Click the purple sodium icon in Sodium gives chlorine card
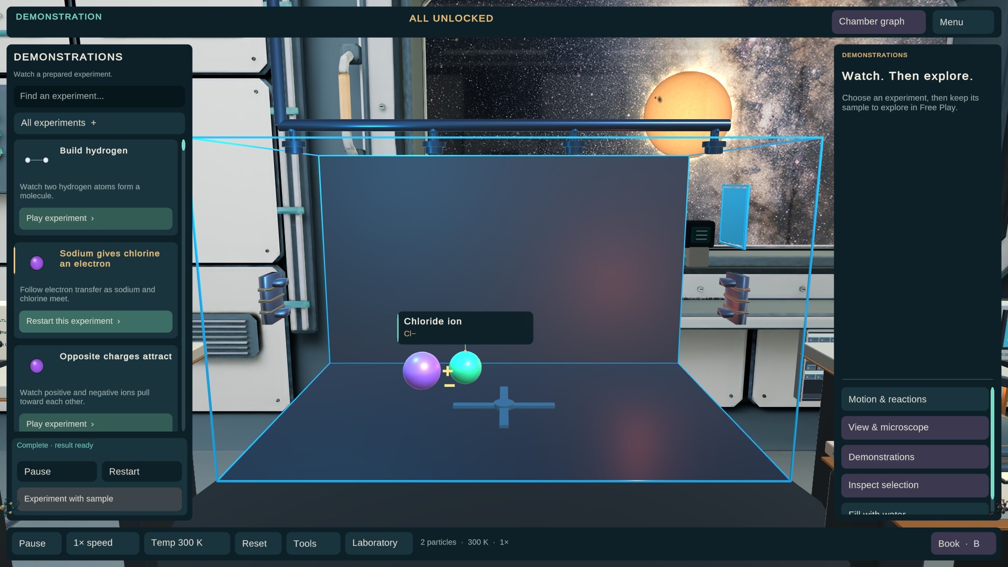The width and height of the screenshot is (1008, 567). pos(37,262)
